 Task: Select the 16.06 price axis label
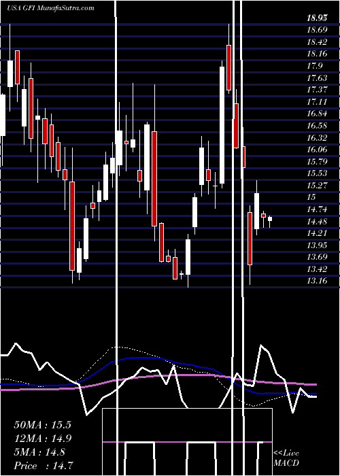click(x=317, y=150)
